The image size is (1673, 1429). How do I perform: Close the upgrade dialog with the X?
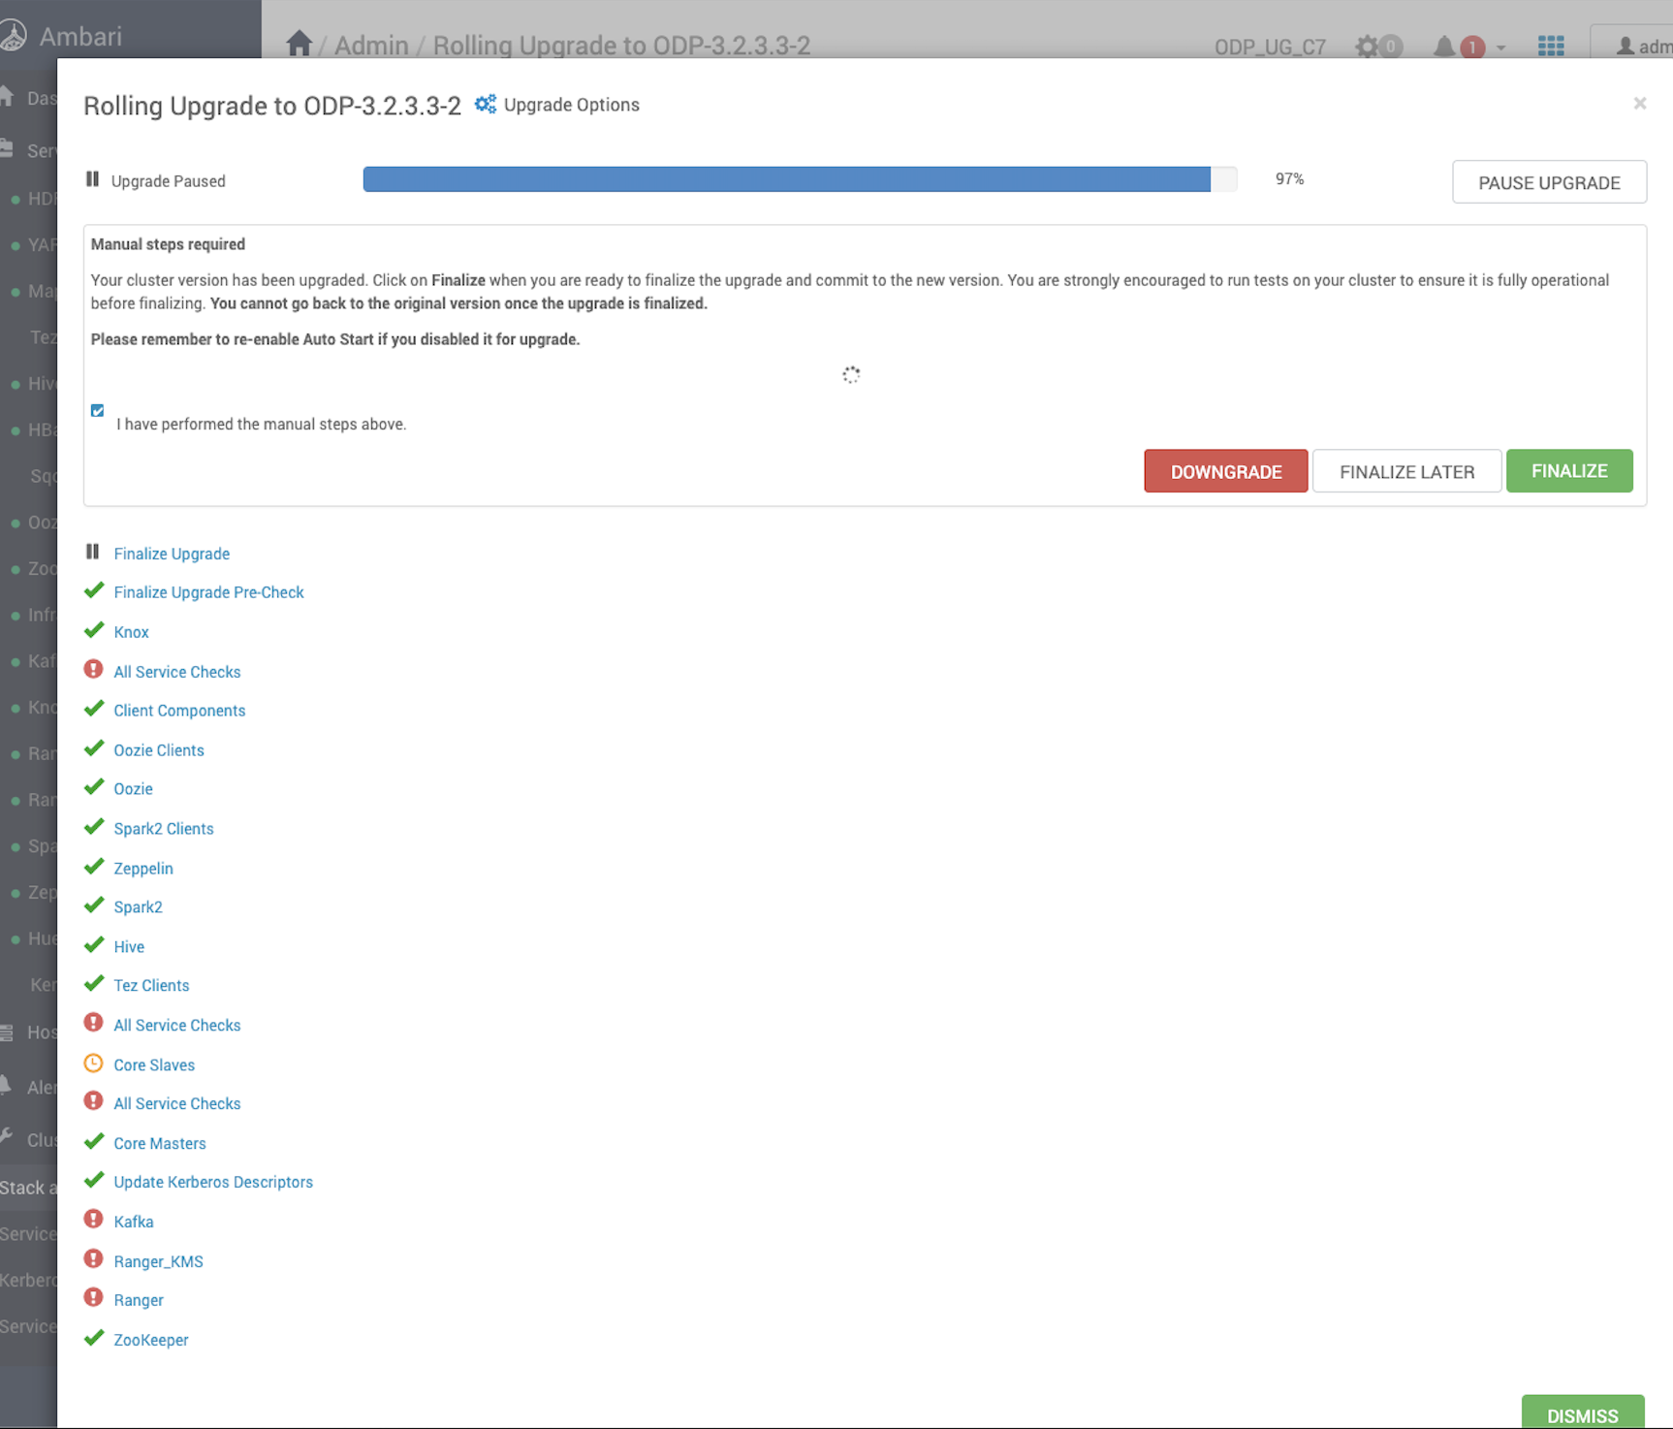(x=1640, y=103)
